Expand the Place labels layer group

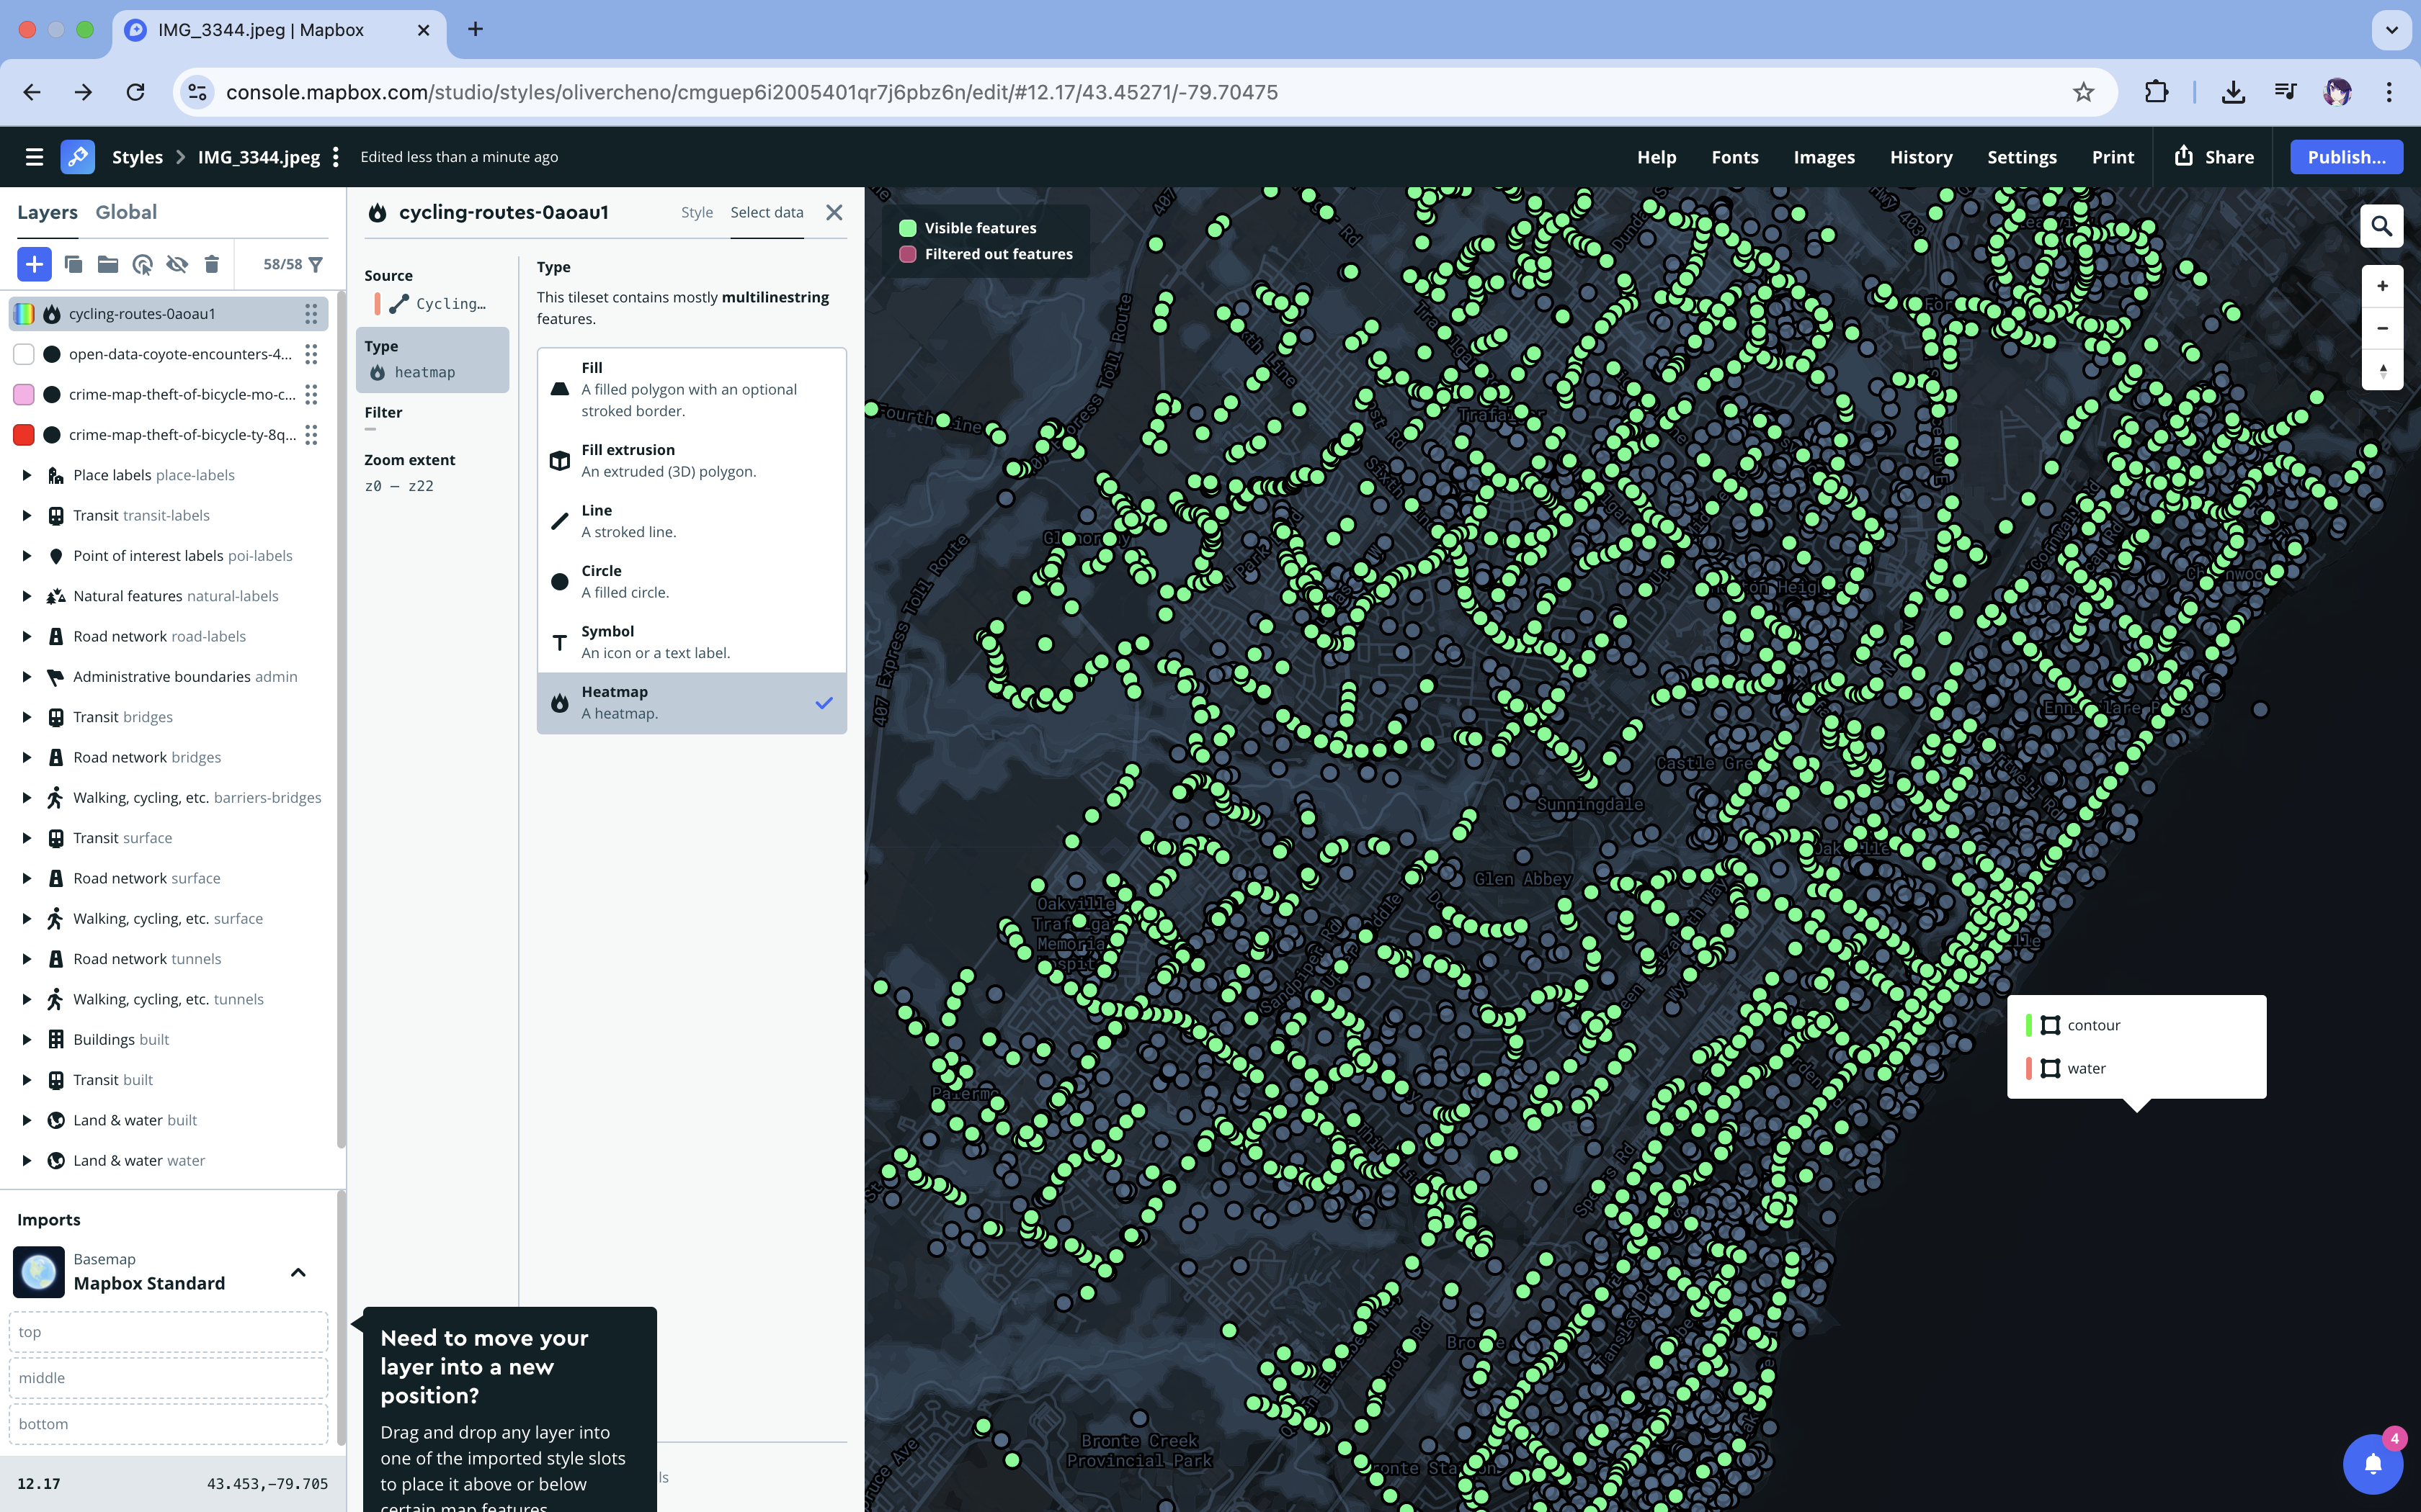tap(27, 475)
